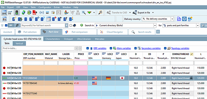Click the export to PDF icon

pyautogui.click(x=35, y=12)
